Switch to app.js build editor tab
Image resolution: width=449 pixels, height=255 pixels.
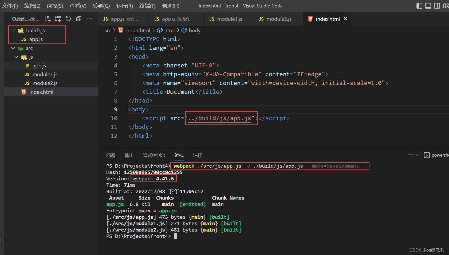point(177,19)
